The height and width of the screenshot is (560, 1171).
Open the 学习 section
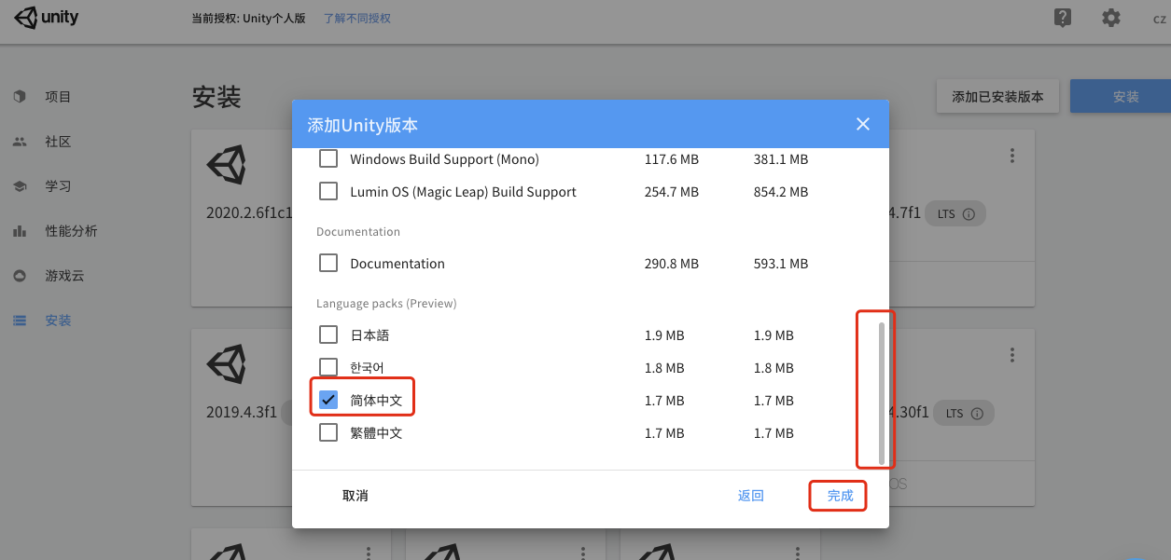click(x=58, y=186)
